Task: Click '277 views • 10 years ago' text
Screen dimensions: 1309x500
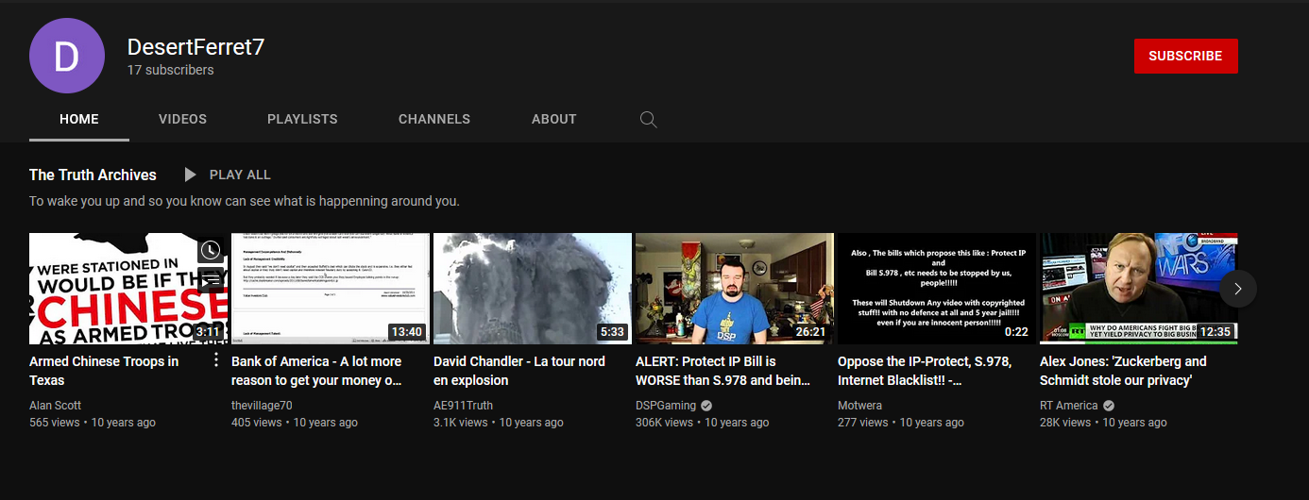Action: 901,423
